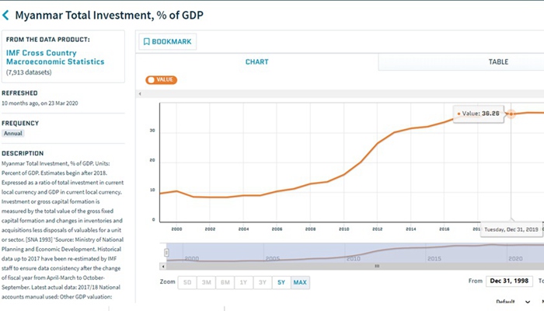Choose the 5D zoom option

(x=187, y=282)
